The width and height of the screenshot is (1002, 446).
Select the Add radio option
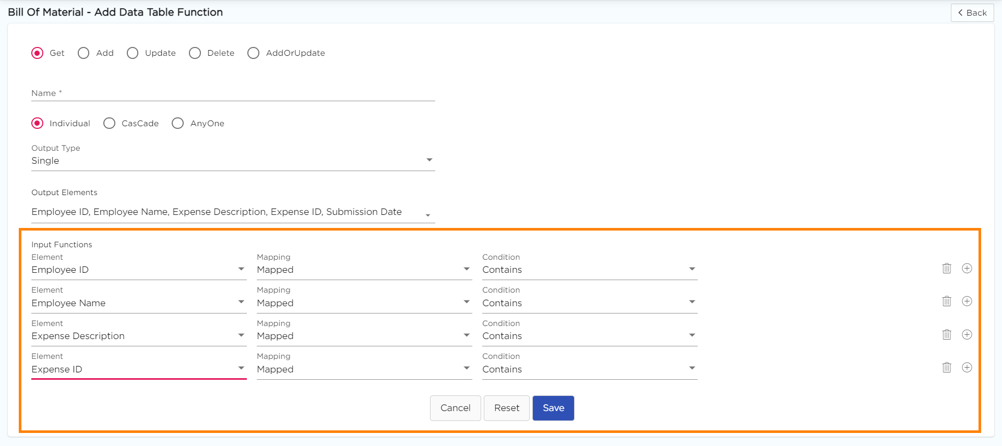point(83,53)
